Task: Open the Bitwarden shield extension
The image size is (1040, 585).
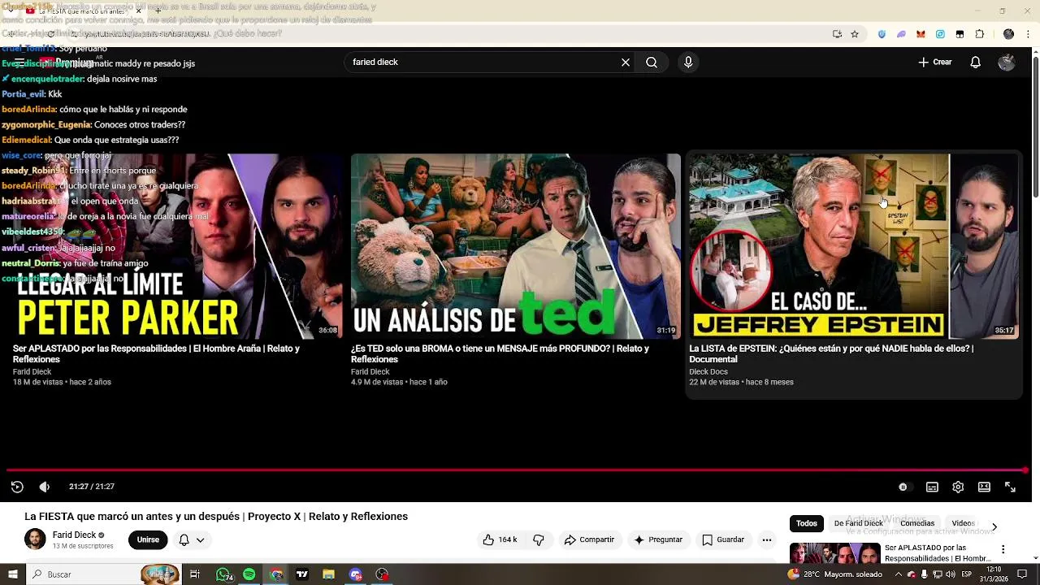Action: (x=882, y=34)
